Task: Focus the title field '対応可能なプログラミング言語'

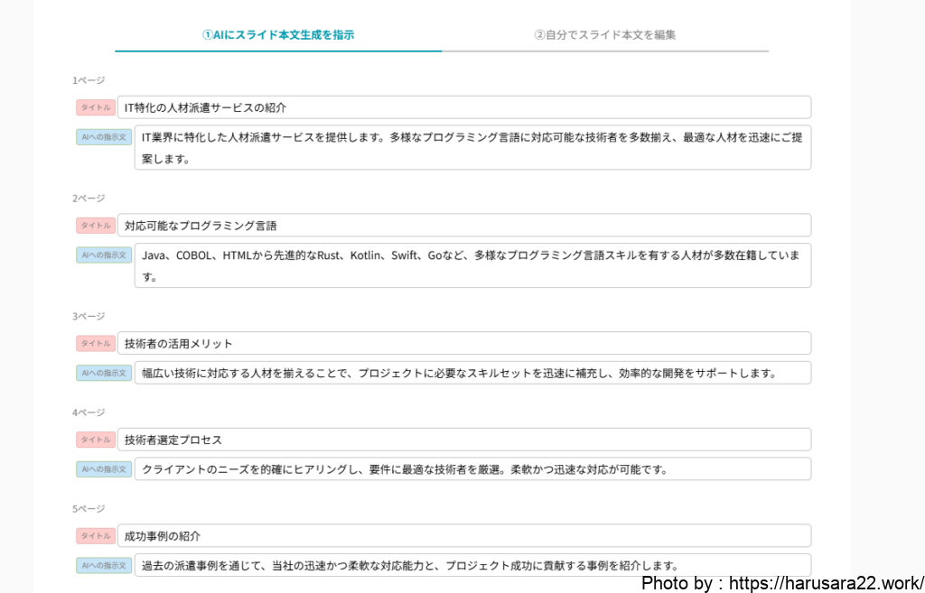Action: (x=463, y=226)
